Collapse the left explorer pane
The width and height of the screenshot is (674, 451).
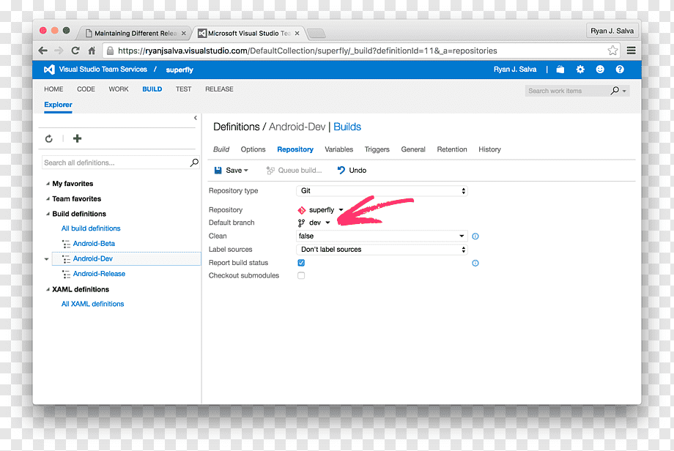click(x=196, y=118)
